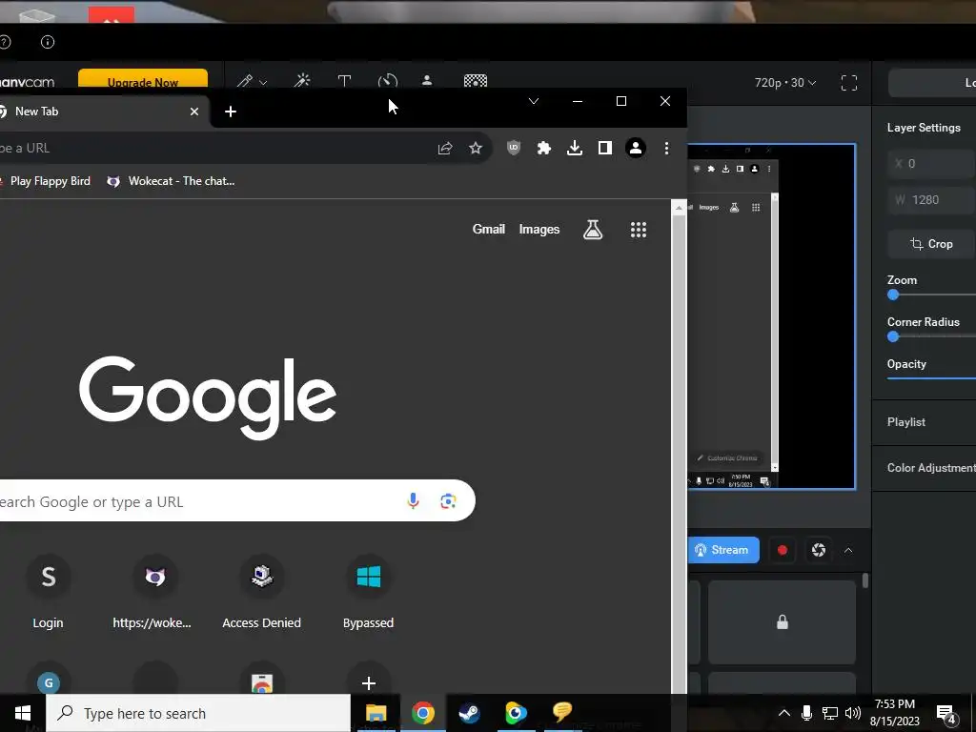Open the 720p 30 resolution dropdown

785,83
